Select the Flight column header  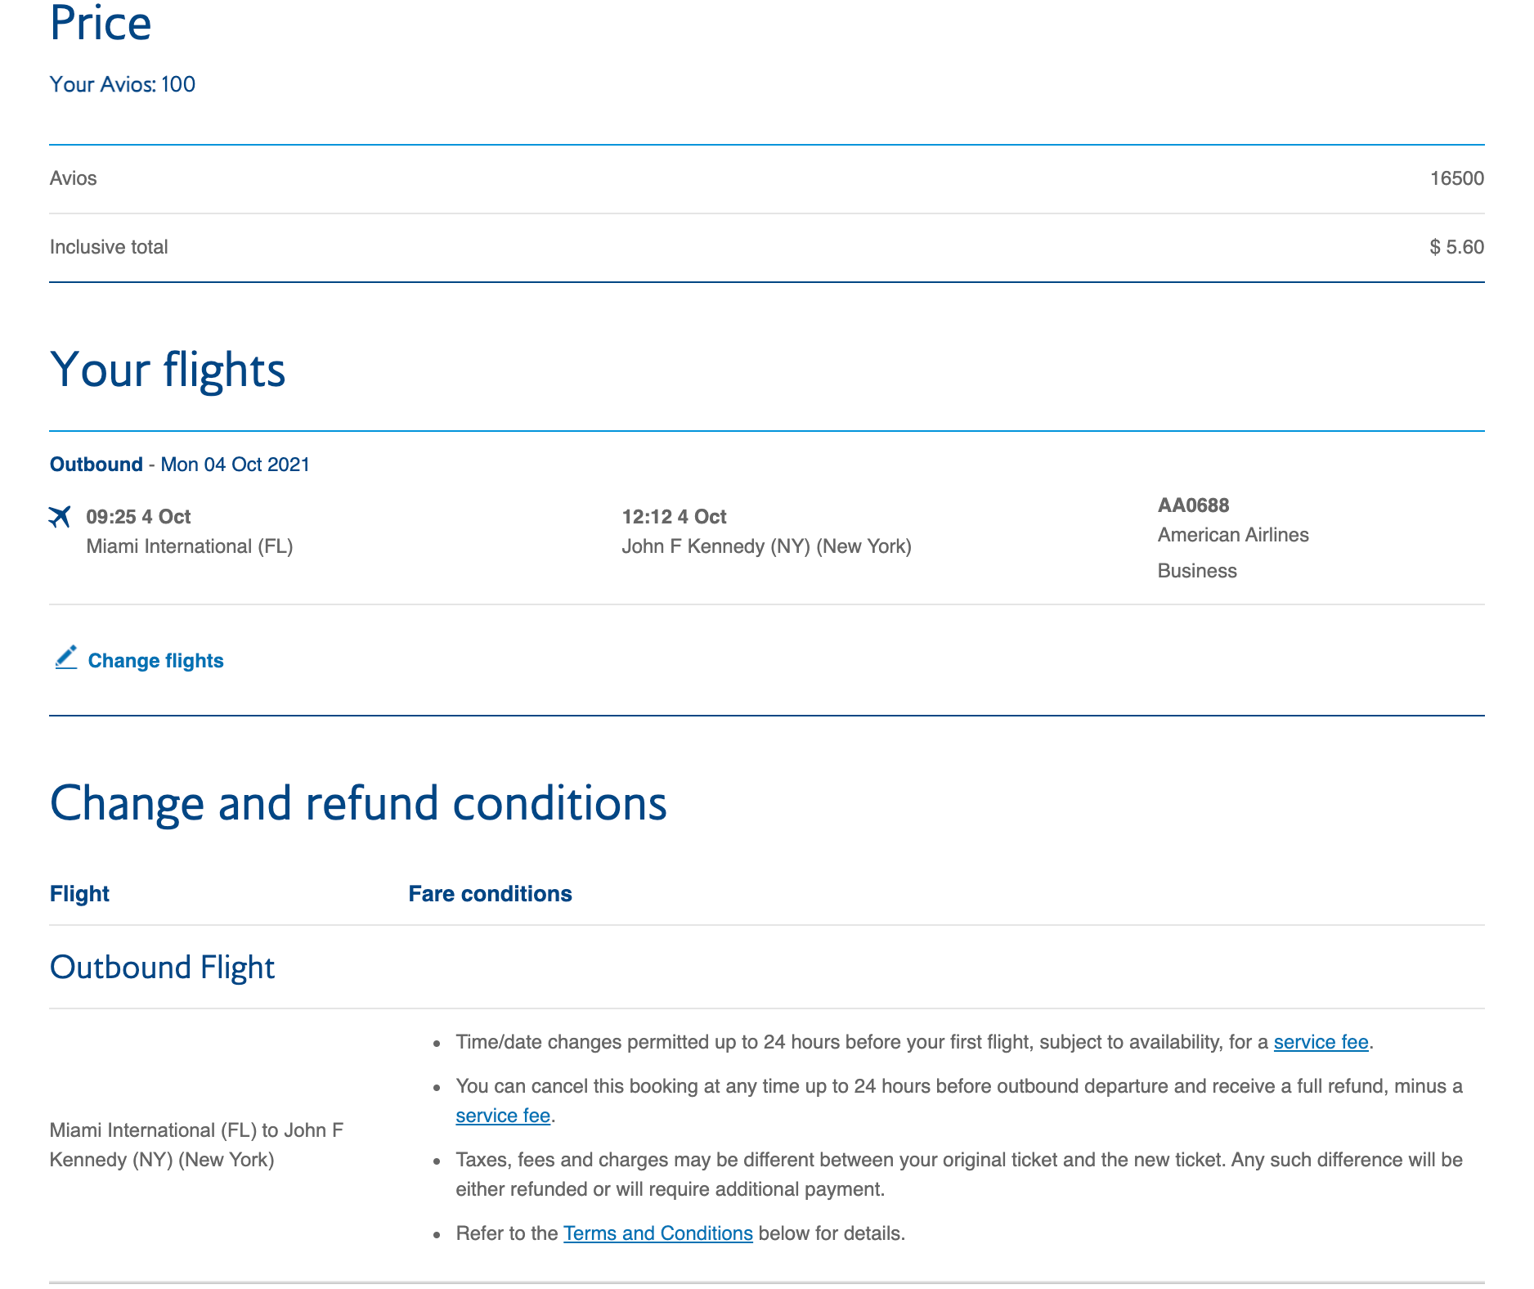coord(79,893)
